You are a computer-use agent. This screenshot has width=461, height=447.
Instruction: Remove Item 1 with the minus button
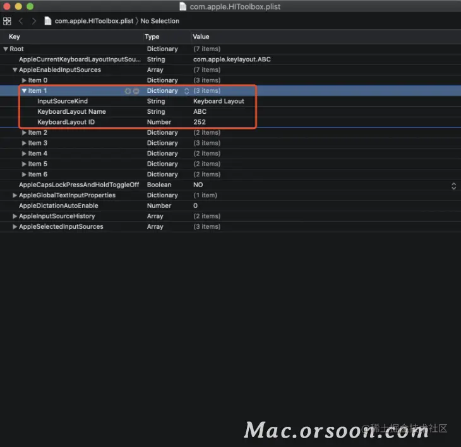click(x=136, y=91)
